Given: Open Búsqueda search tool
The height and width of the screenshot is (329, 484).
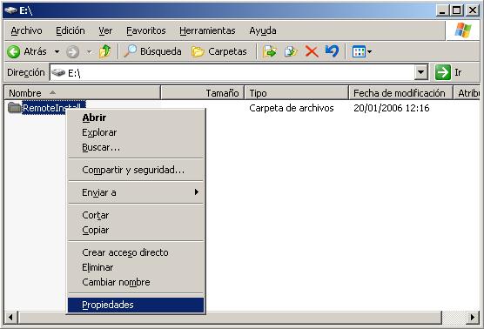Looking at the screenshot, I should click(x=152, y=51).
